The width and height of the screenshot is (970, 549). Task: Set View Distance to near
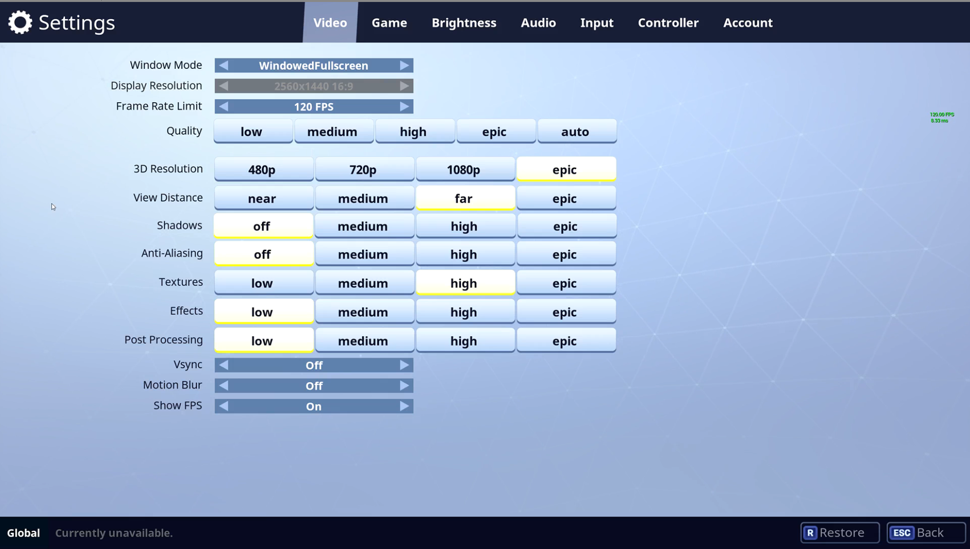pos(263,198)
